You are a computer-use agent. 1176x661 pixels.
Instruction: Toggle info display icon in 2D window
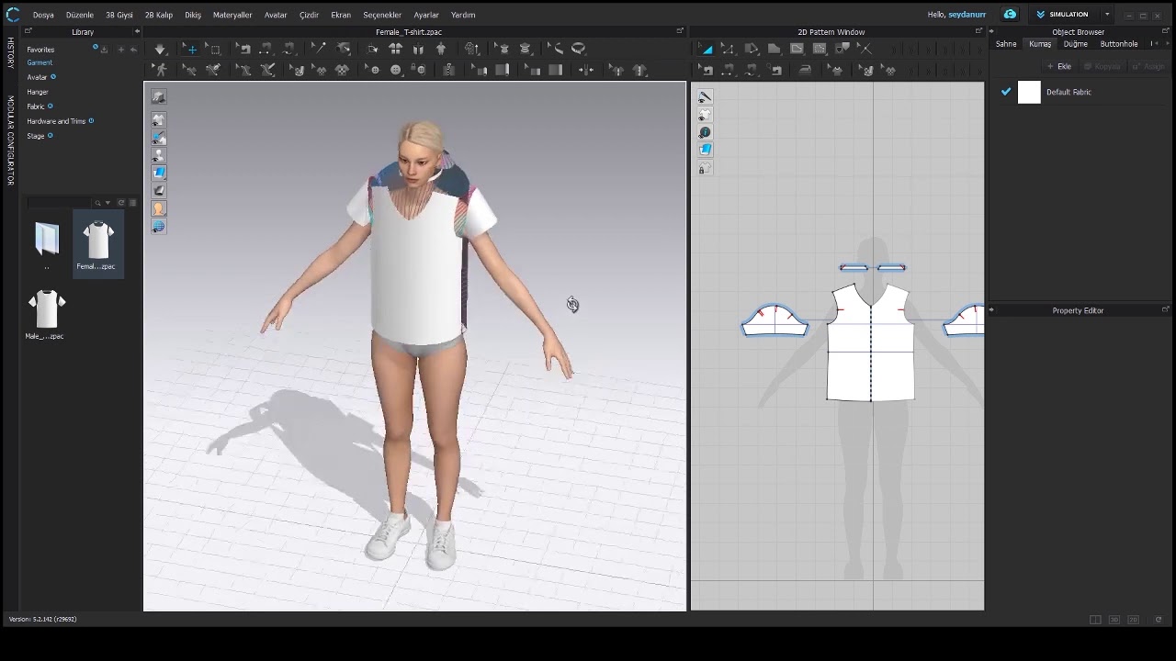(705, 132)
